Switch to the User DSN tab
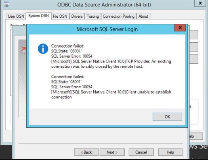 pos(16,16)
